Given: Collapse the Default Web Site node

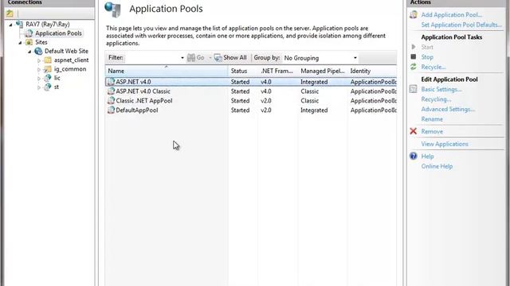Looking at the screenshot, I should pyautogui.click(x=29, y=51).
